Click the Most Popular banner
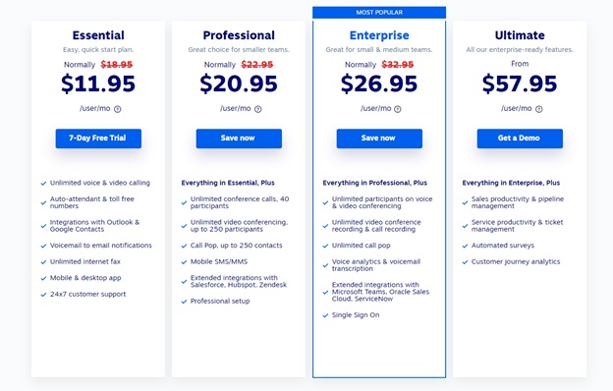The height and width of the screenshot is (391, 613). tap(379, 13)
